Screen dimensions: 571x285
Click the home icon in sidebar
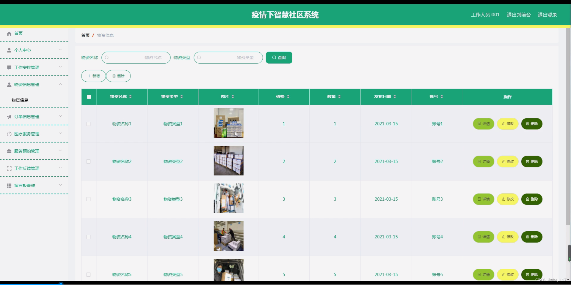[9, 34]
